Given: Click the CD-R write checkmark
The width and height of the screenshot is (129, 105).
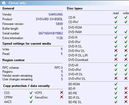Looking at the screenshot, I should (x=126, y=17).
